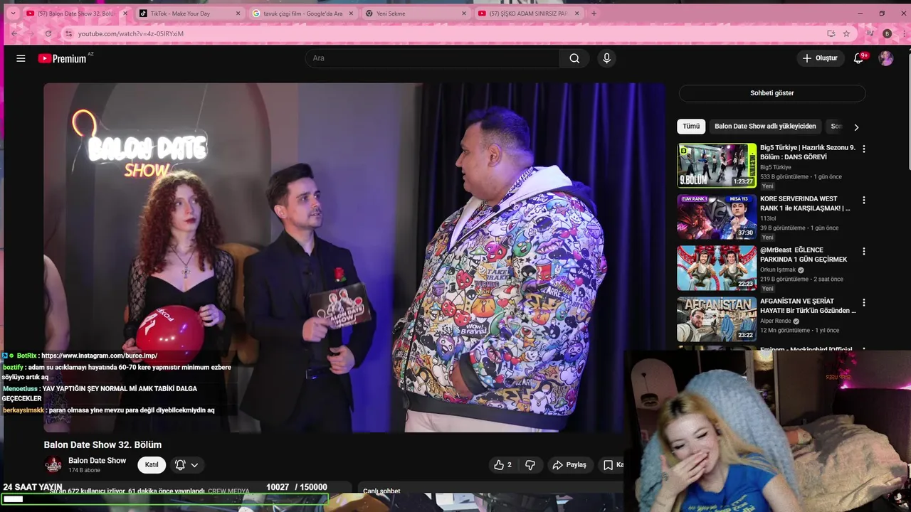Viewport: 911px width, 512px height.
Task: Click the Canlı sohbet label
Action: 381,491
